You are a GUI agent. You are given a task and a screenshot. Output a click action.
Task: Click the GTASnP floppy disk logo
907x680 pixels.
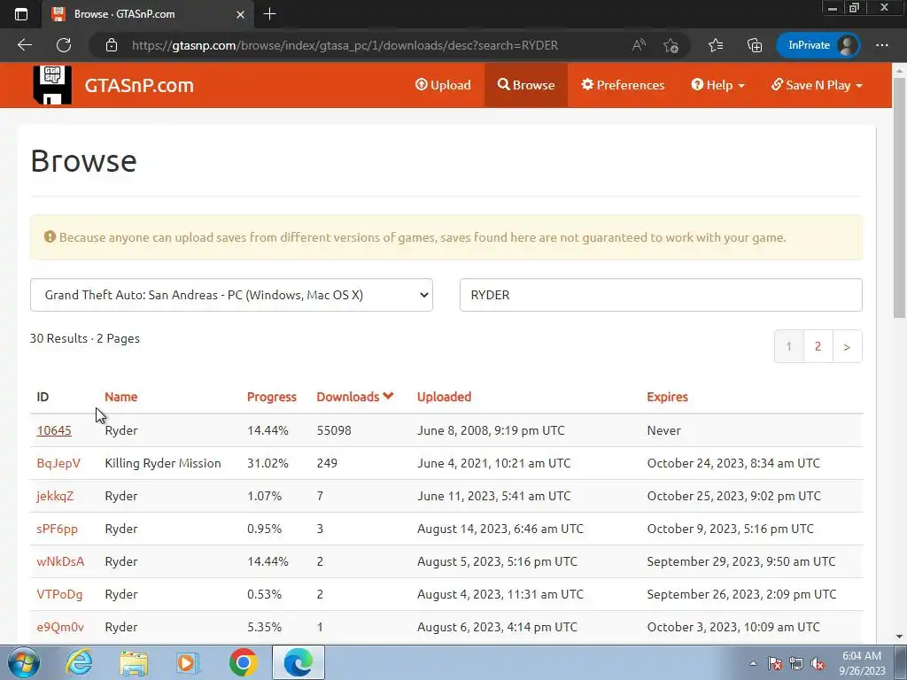tap(52, 84)
